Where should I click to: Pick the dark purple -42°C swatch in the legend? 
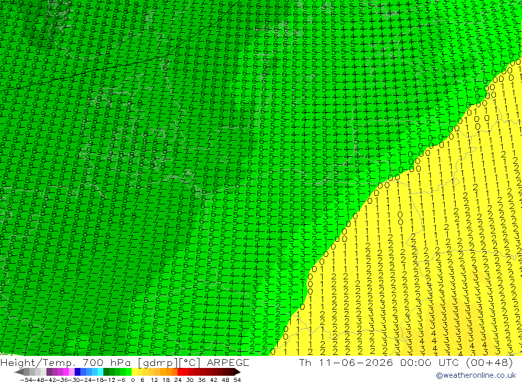point(49,372)
